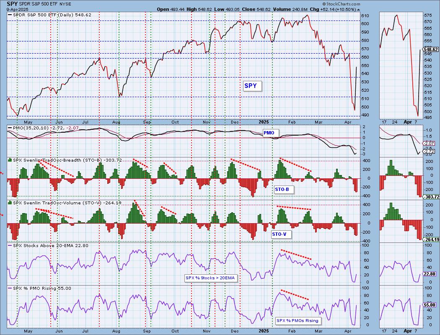Click the STO-B annotation label box
The width and height of the screenshot is (440, 335).
point(283,190)
